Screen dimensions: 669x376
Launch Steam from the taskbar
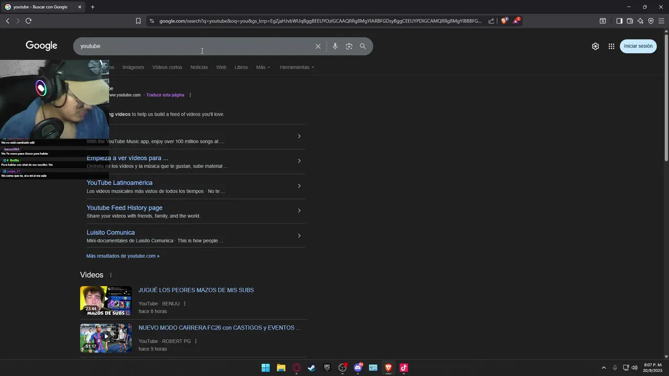312,368
